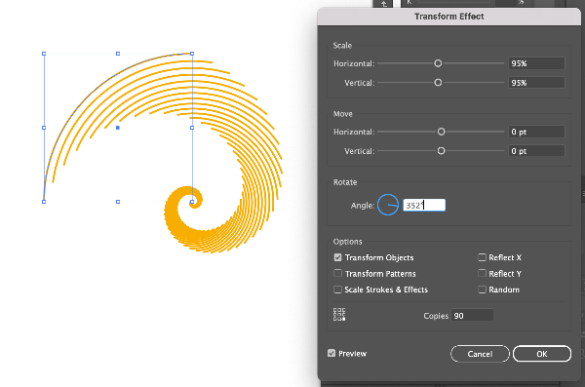
Task: Click the Cancel button
Action: pos(480,354)
